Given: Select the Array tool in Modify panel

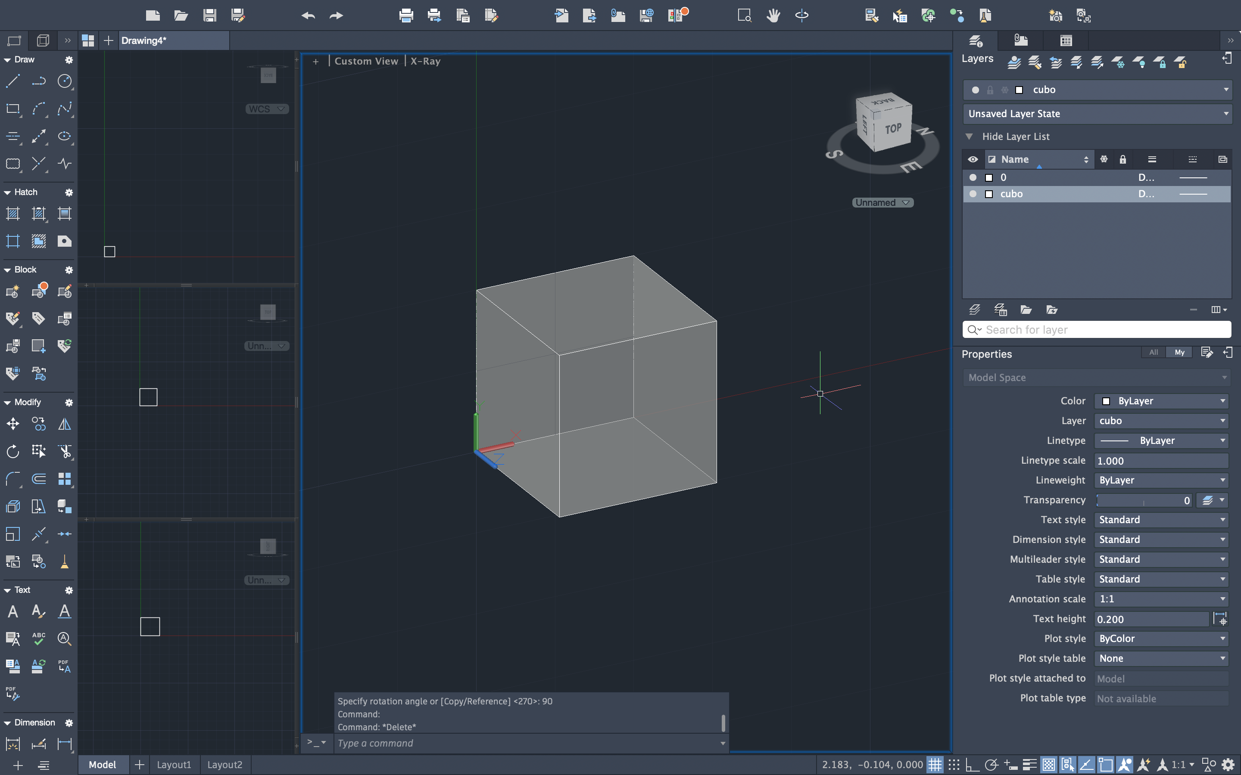Looking at the screenshot, I should pyautogui.click(x=65, y=479).
